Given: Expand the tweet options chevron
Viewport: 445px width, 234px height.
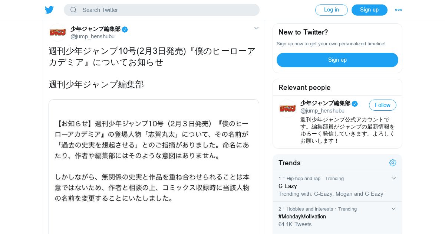Looking at the screenshot, I should point(256,28).
